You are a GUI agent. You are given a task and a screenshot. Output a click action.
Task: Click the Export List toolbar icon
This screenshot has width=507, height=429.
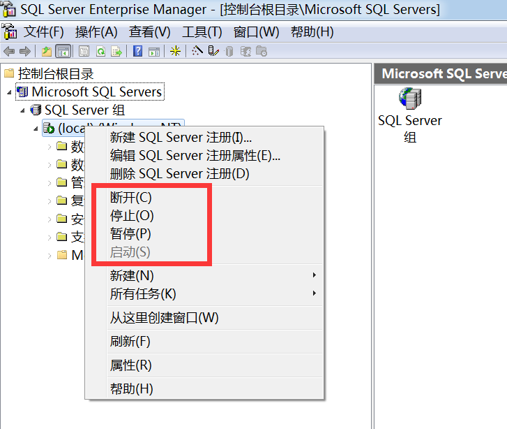(116, 51)
